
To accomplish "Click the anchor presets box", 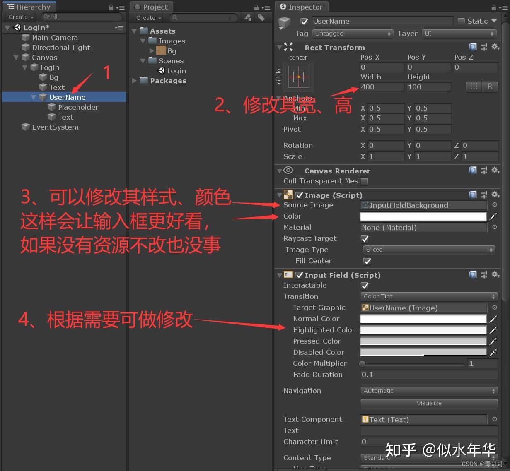I will tap(299, 77).
